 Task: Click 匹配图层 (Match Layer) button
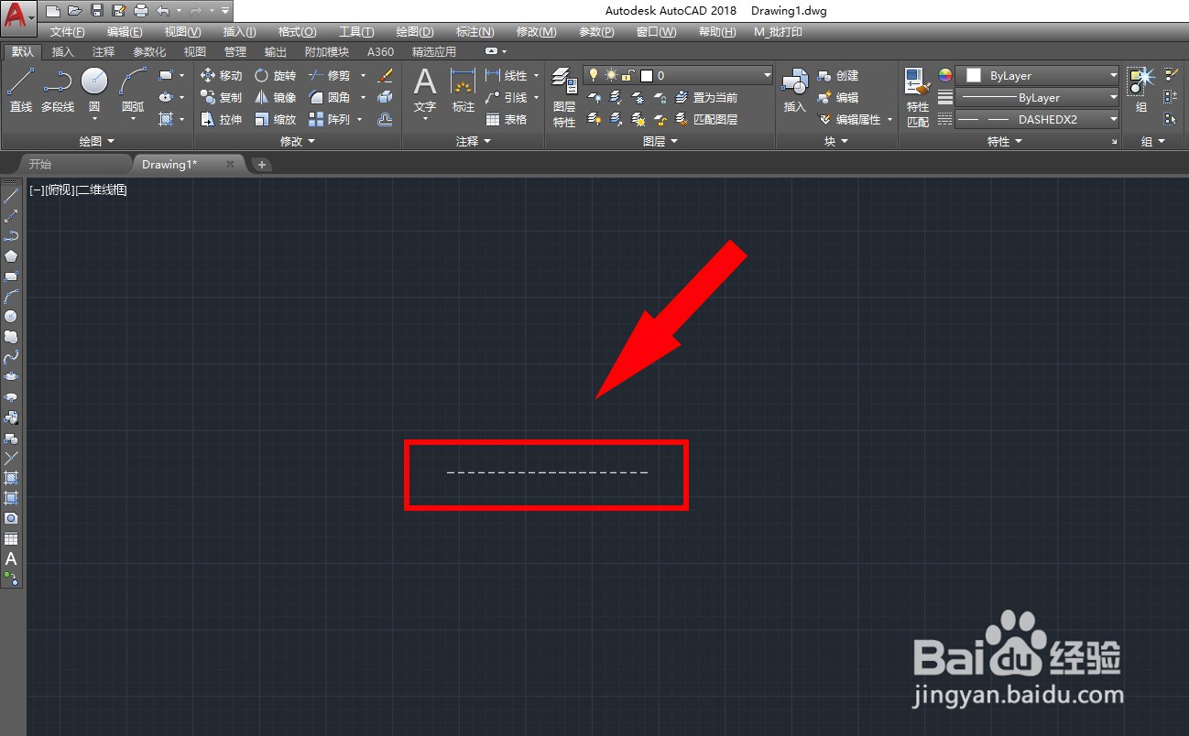point(707,119)
